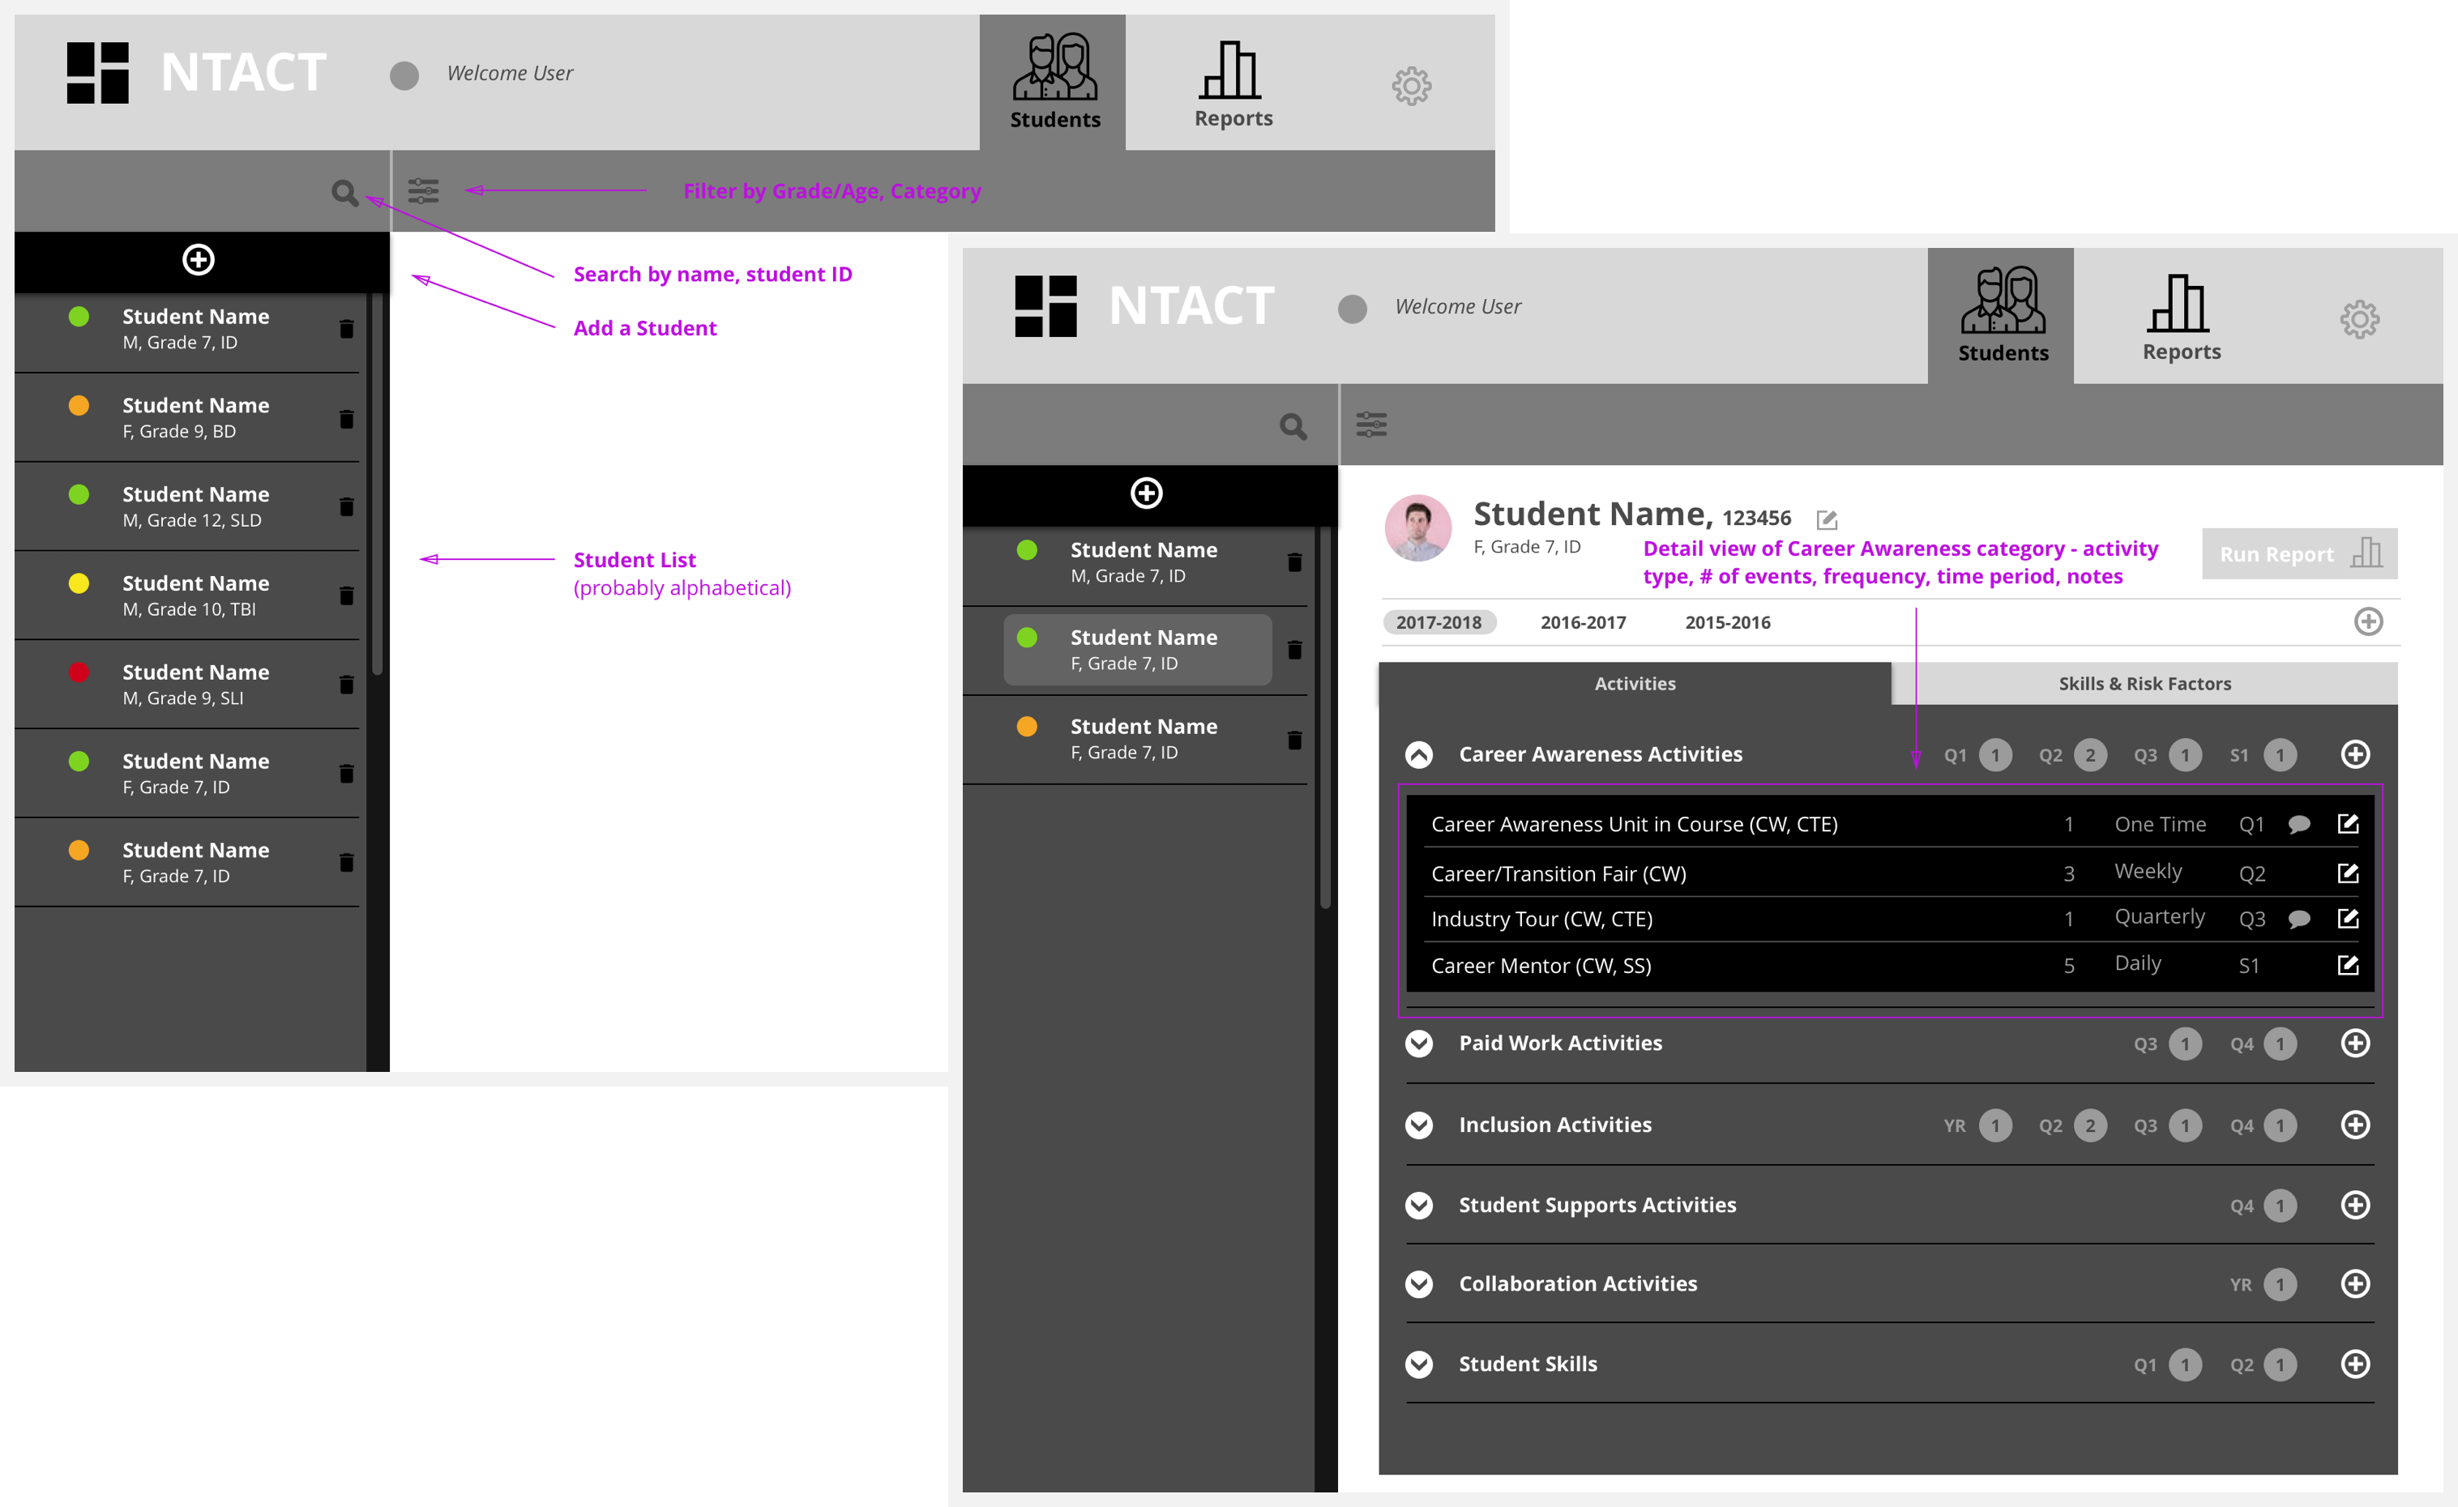Edit the Industry Tour entry

coord(2349,917)
